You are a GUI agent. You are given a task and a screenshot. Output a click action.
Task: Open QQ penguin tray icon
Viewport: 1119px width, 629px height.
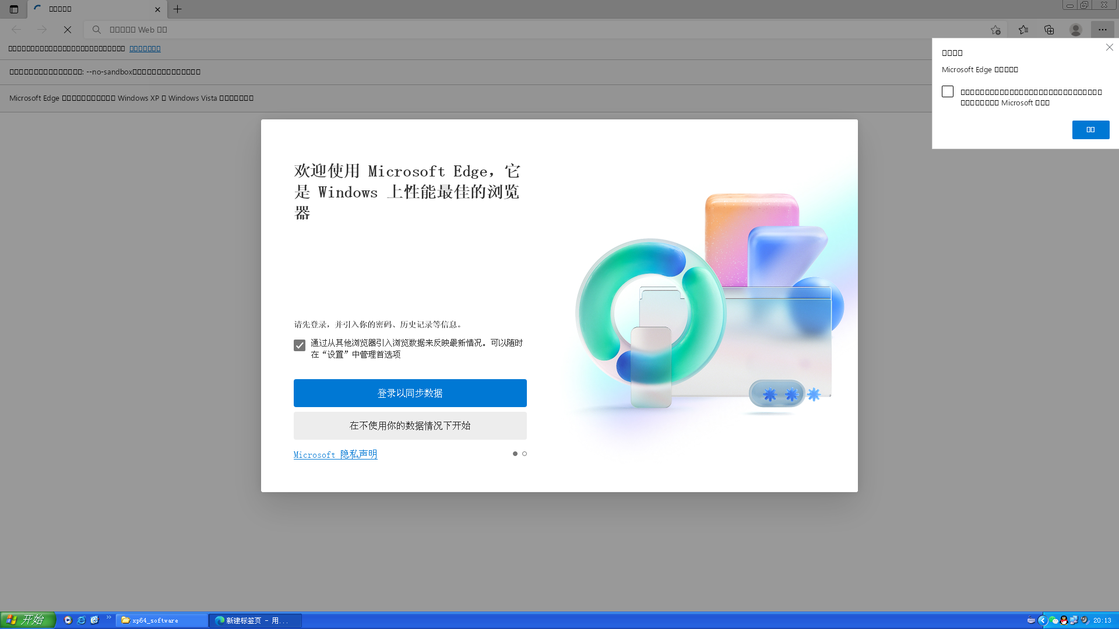point(1064,621)
